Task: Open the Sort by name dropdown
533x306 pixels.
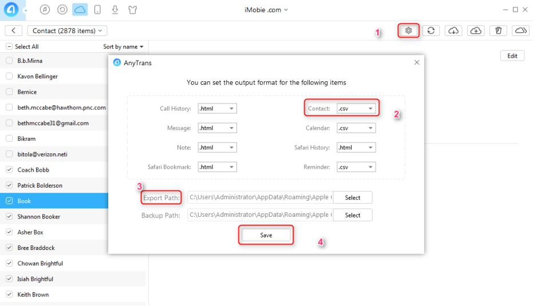Action: 123,46
